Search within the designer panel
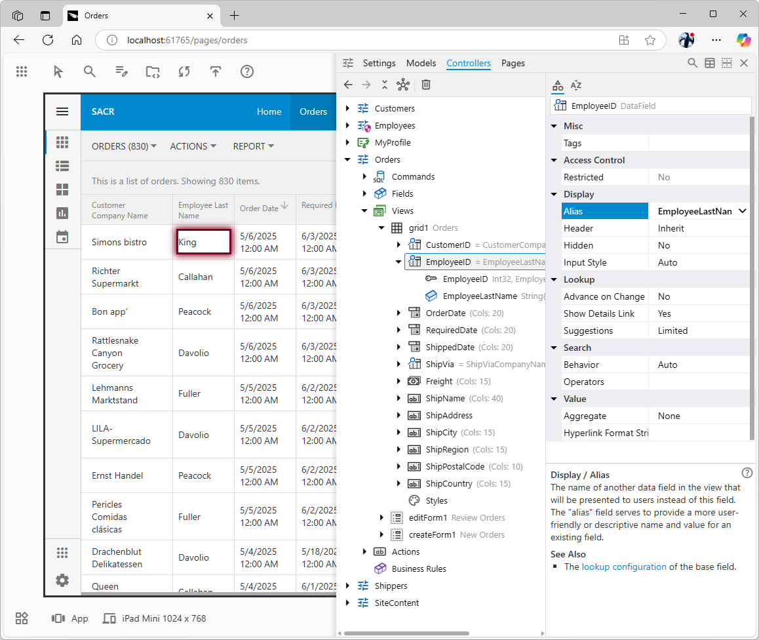Image resolution: width=759 pixels, height=640 pixels. pyautogui.click(x=693, y=63)
